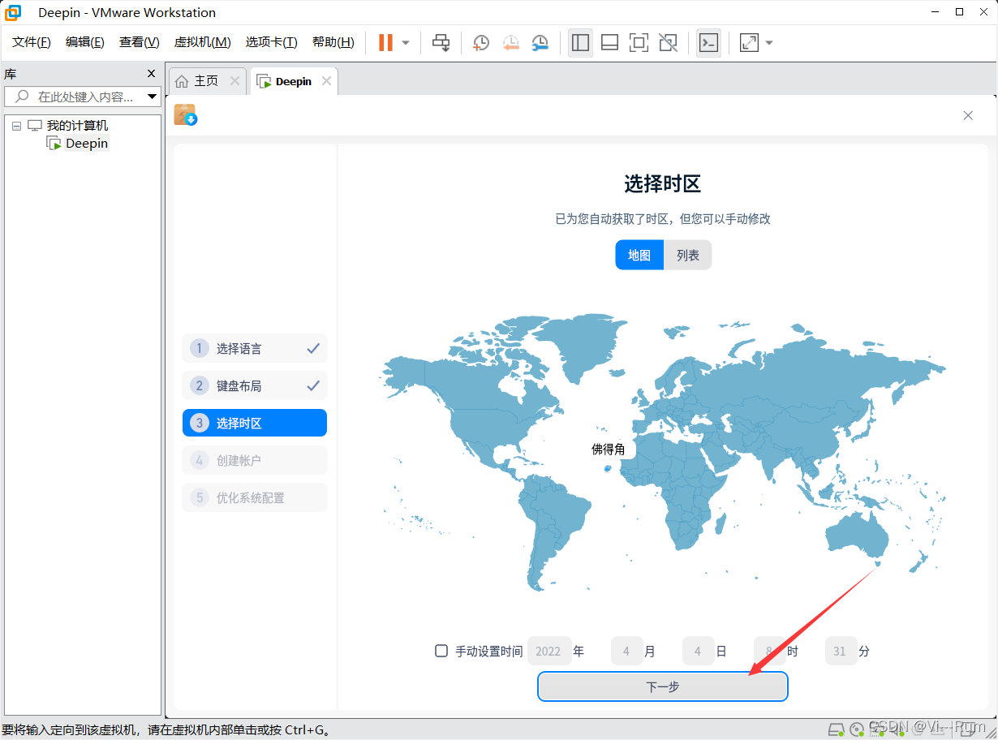Viewport: 998px width, 740px height.
Task: Close the Deepin installer window
Action: tap(968, 115)
